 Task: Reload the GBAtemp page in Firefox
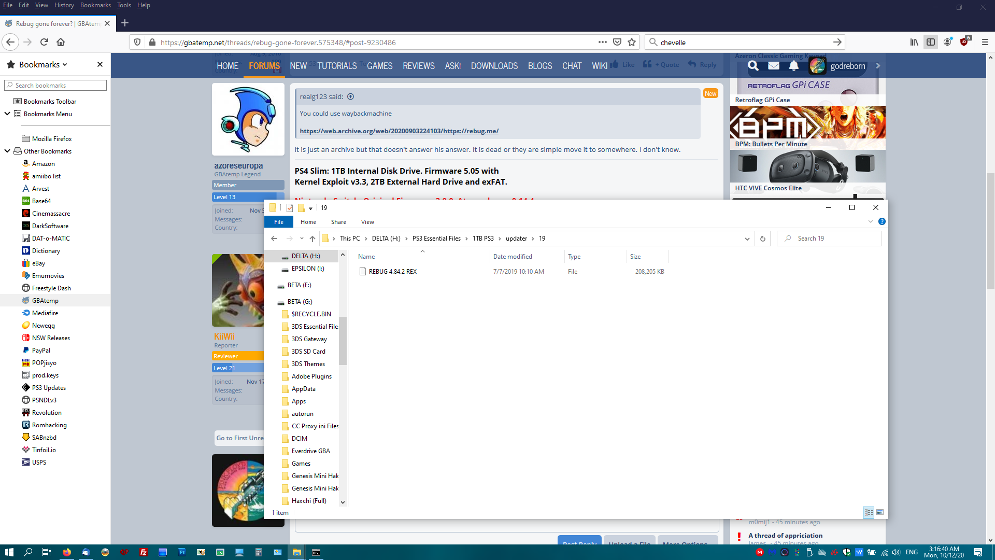[x=44, y=42]
